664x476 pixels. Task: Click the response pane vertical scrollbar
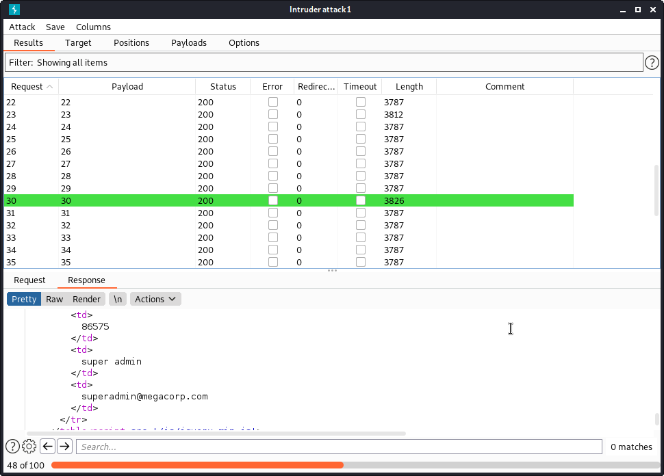pyautogui.click(x=656, y=419)
